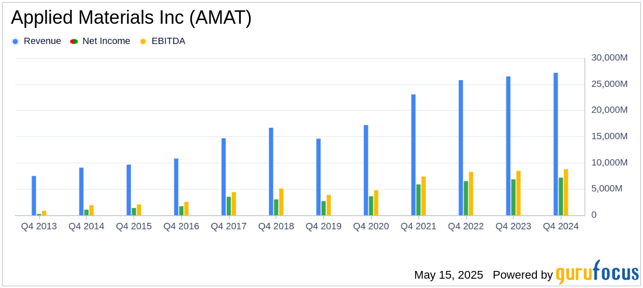Select the Q4 2016 Revenue bar

pyautogui.click(x=176, y=187)
